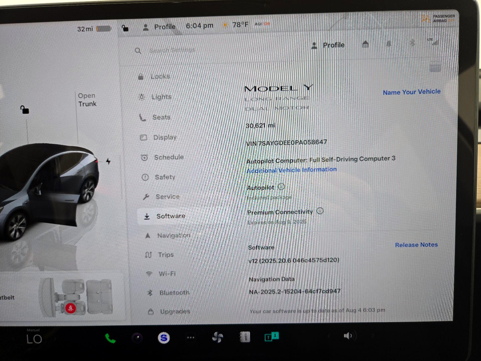Tap Open Trunk on the car view
The image size is (481, 361).
pos(87,100)
